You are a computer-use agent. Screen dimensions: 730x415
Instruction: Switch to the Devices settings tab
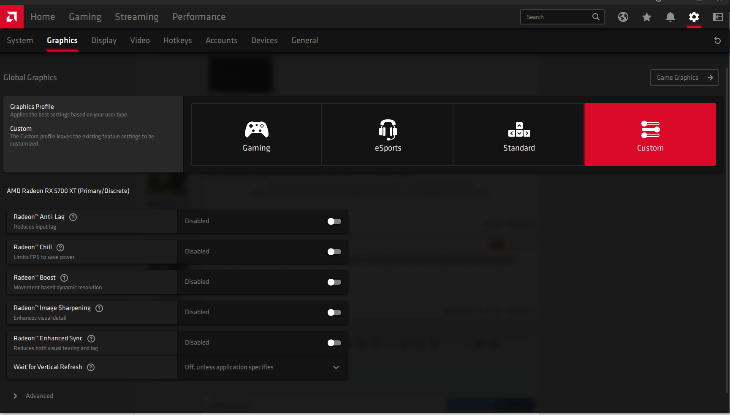pos(264,40)
